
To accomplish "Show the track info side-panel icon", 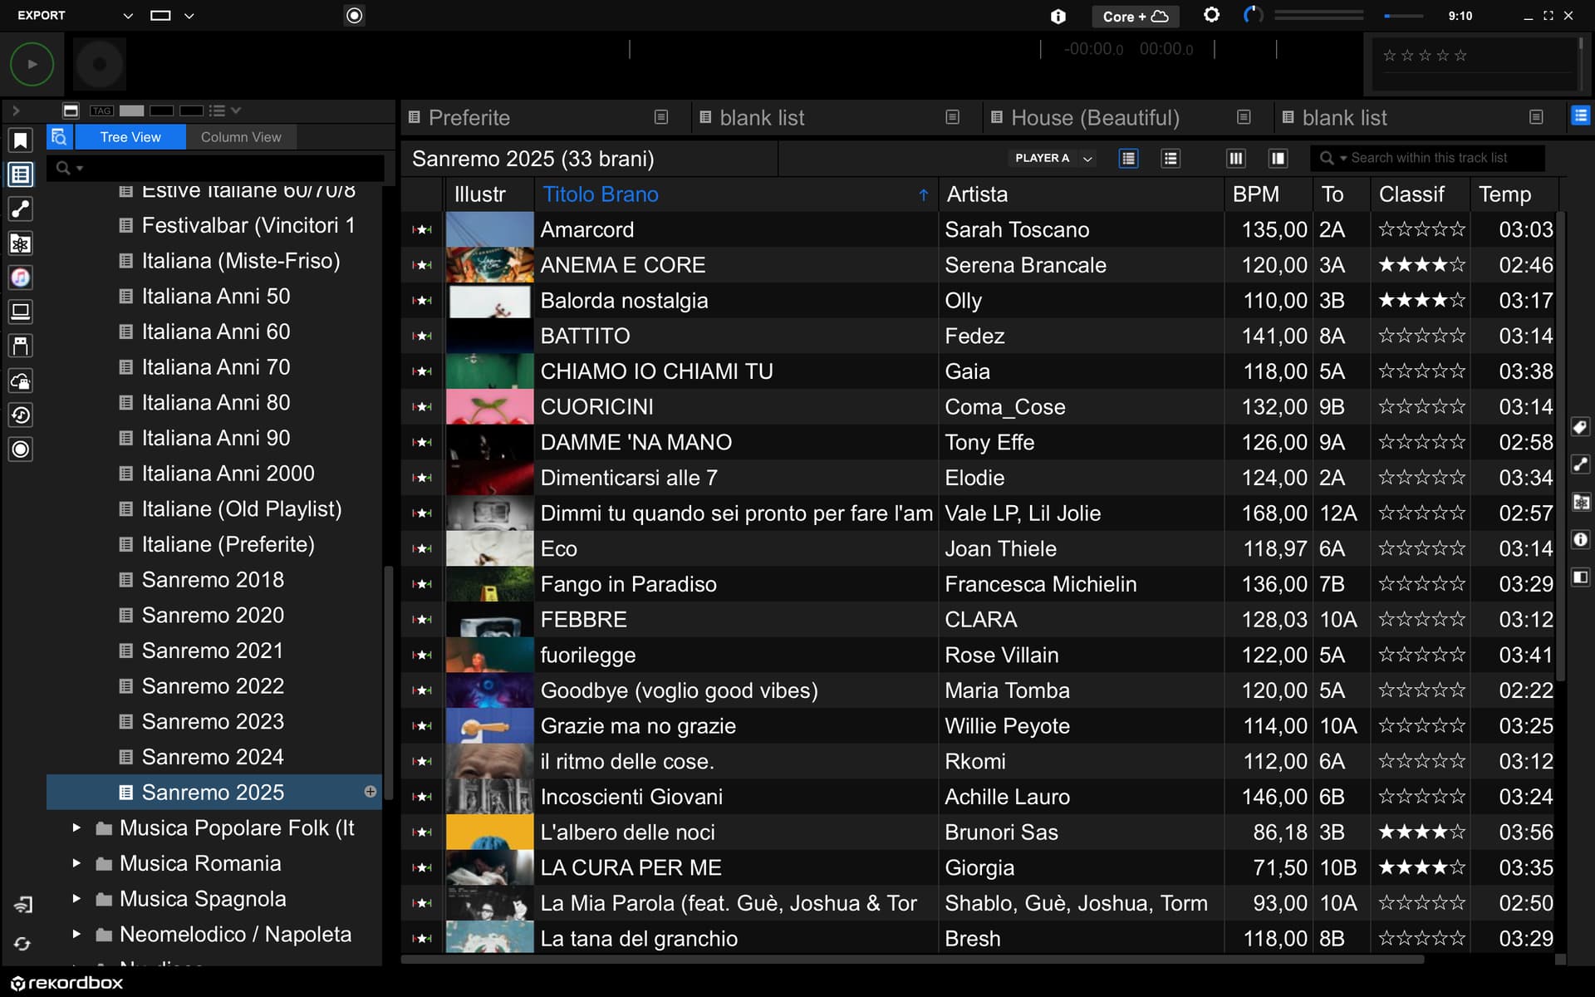I will (1581, 539).
